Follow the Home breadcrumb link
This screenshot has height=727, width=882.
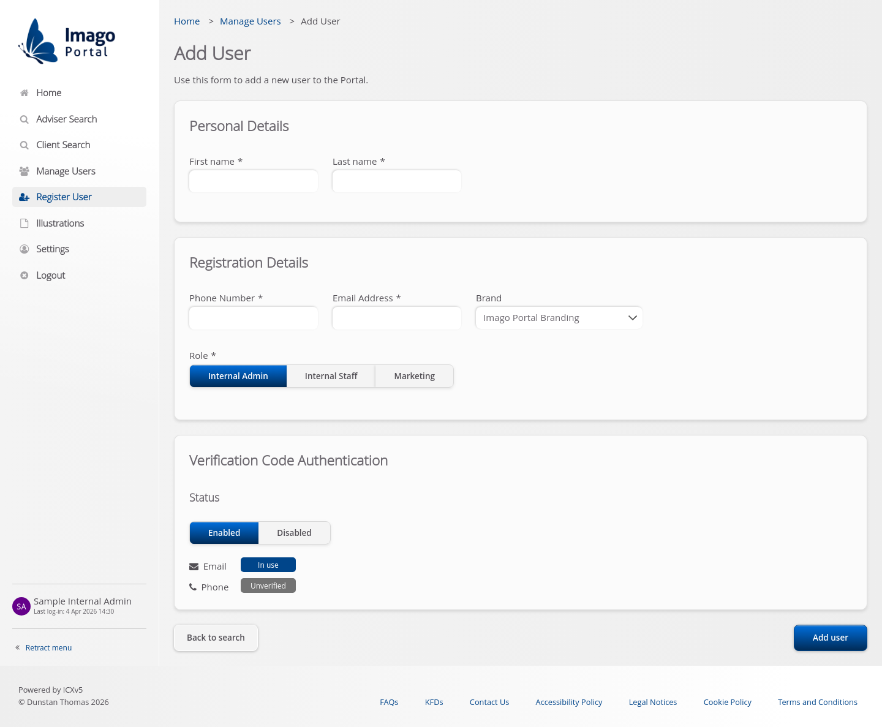point(187,21)
